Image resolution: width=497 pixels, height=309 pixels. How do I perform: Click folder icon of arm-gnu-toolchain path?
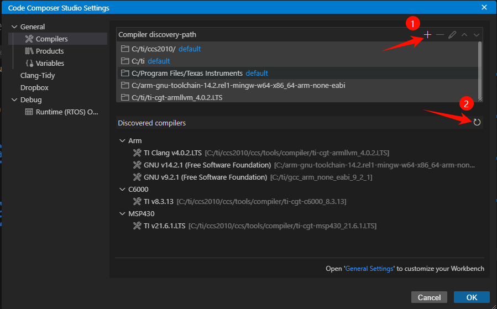125,85
